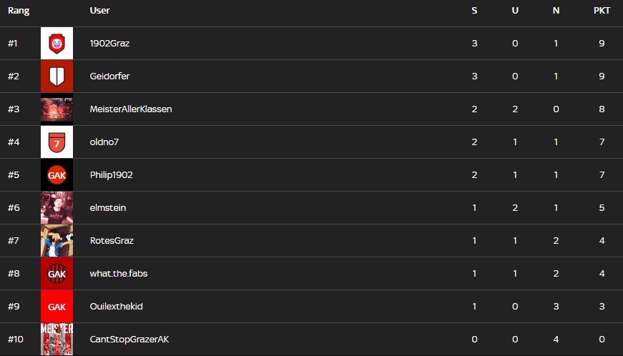Click the User column header
The image size is (623, 356).
[x=100, y=11]
